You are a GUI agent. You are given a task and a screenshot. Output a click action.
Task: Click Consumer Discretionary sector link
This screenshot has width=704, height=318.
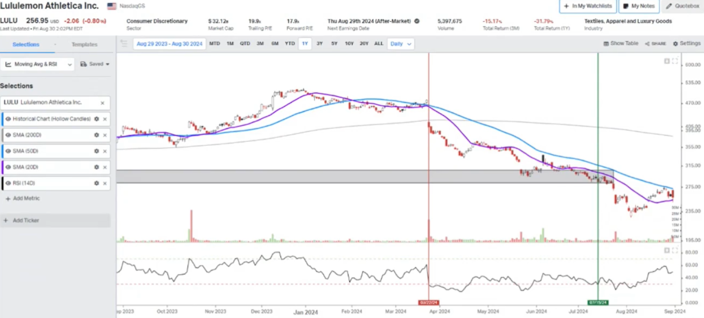(157, 21)
